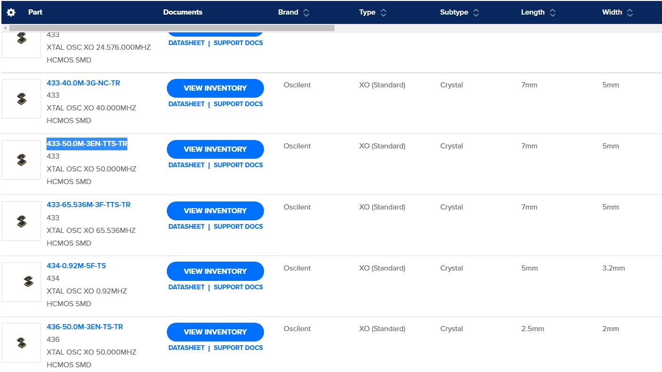Open thumbnail image of 433-40.0M-3G-NC-TR
This screenshot has height=372, width=662.
21,99
